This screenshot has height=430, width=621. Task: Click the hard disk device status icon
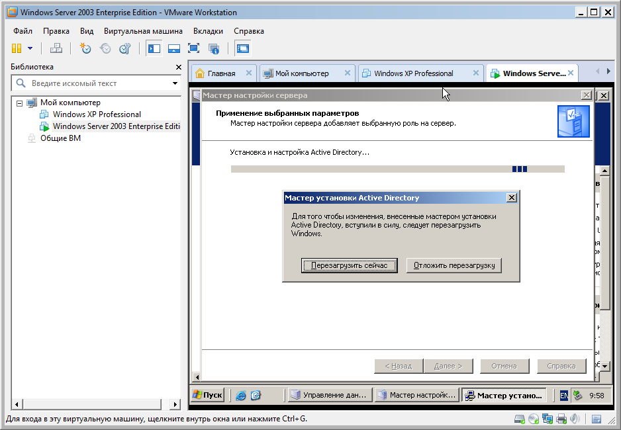[x=519, y=419]
